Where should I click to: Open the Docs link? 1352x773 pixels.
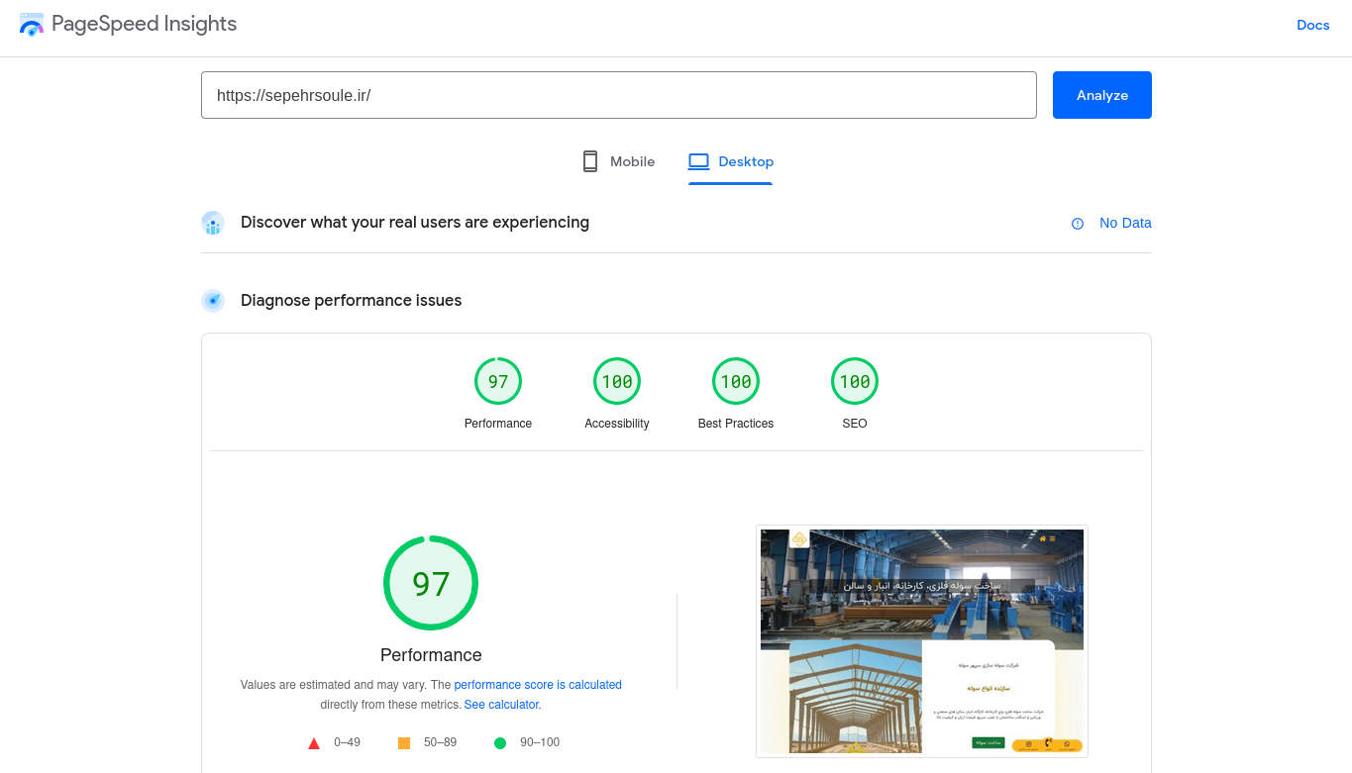[1312, 25]
